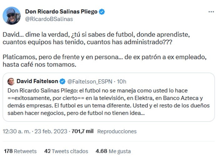
Task: Click the @RicardoBSalinas handle
Action: [49, 19]
